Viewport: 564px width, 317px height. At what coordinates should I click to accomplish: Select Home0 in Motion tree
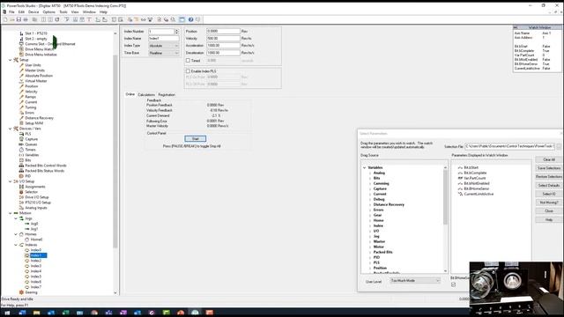tap(36, 240)
